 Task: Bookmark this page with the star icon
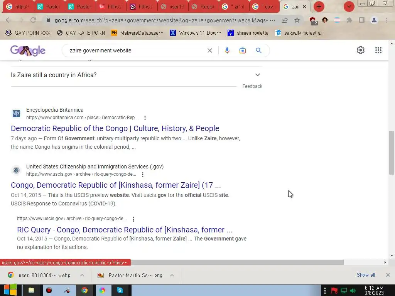coord(297,20)
